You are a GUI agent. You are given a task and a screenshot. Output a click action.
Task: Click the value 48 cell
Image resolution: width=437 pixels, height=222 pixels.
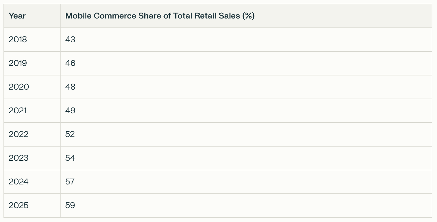point(246,87)
